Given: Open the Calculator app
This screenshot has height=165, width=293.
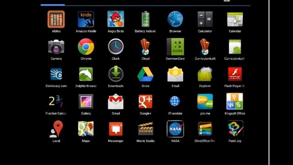Looking at the screenshot, I should pyautogui.click(x=205, y=19).
